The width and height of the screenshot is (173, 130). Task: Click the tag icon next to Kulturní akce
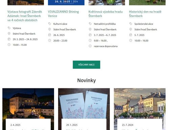click(50, 24)
